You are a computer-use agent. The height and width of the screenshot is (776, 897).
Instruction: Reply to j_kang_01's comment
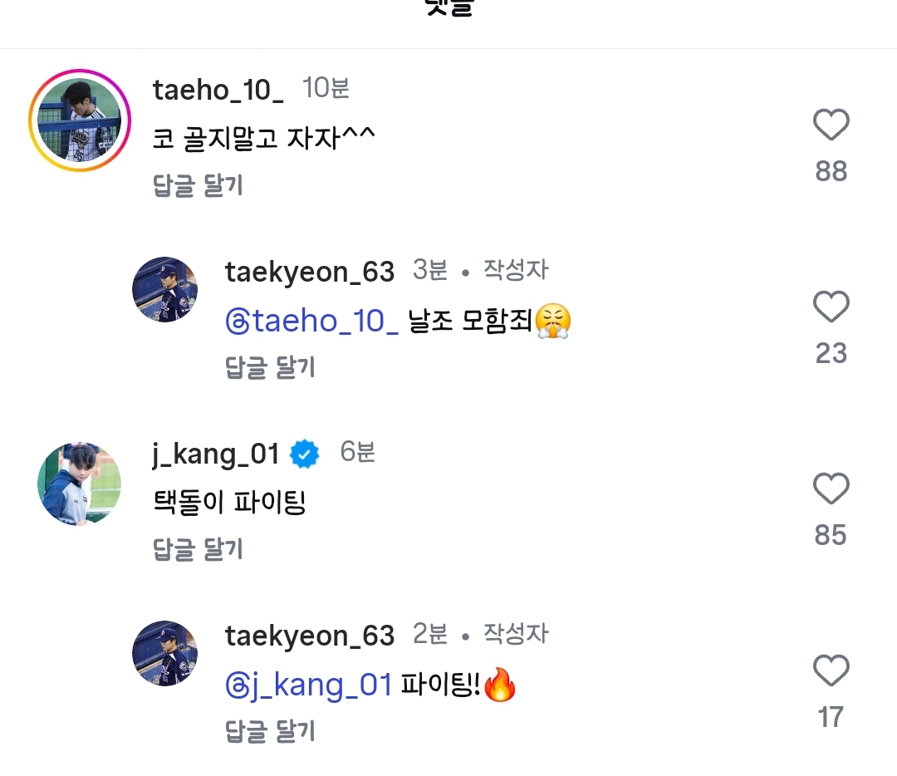coord(198,549)
